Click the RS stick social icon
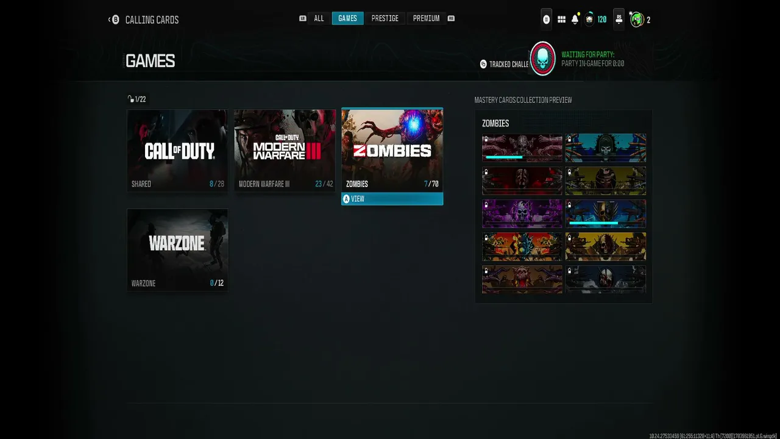The image size is (780, 439). pos(619,19)
